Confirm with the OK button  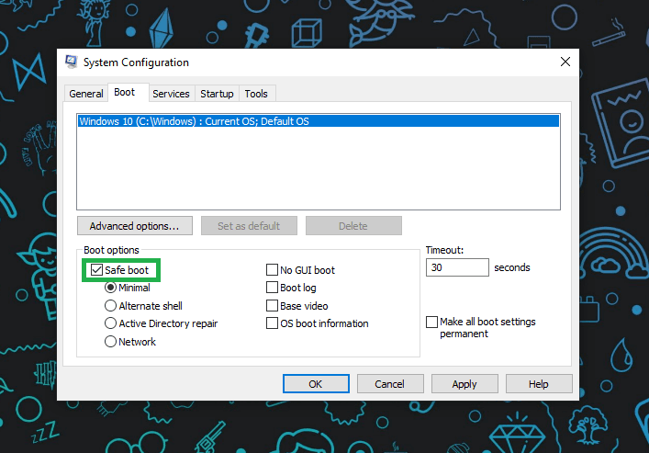[x=316, y=384]
